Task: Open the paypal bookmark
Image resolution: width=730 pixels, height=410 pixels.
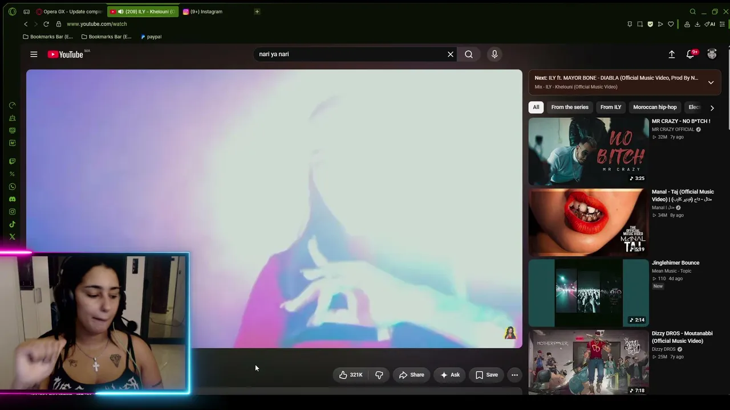Action: coord(151,36)
